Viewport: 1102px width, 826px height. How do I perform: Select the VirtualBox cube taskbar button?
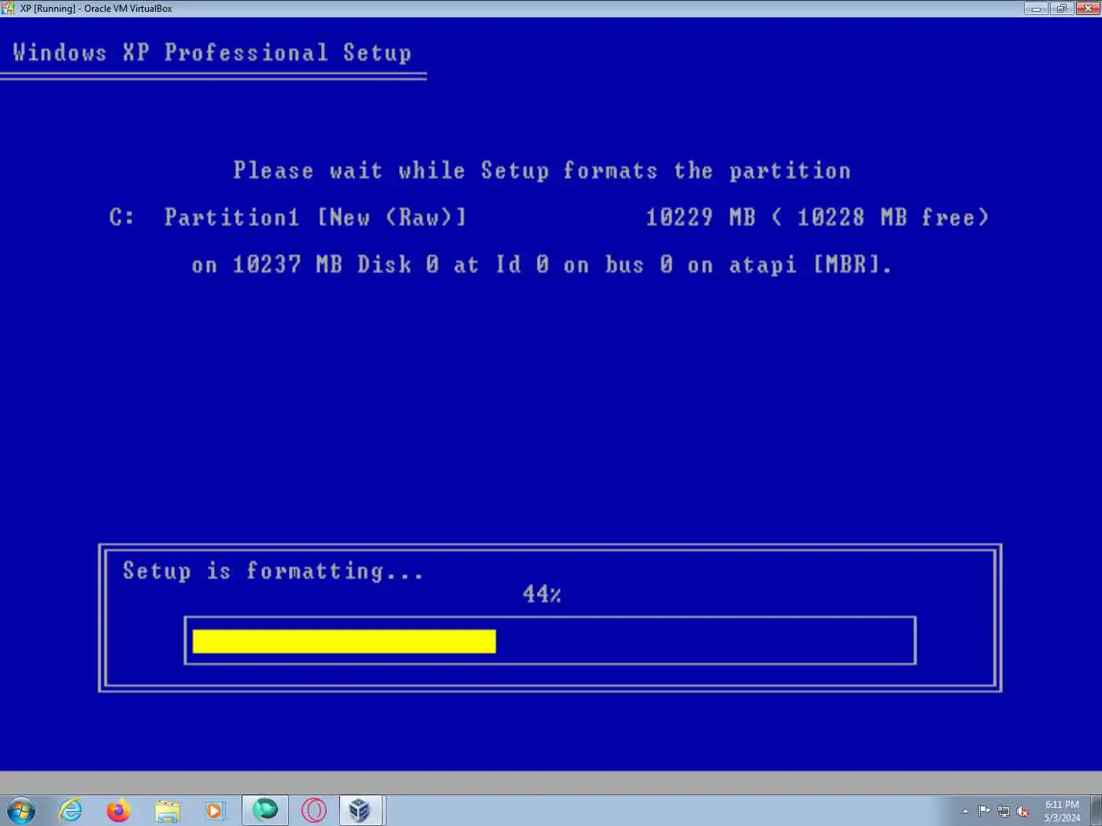[361, 810]
